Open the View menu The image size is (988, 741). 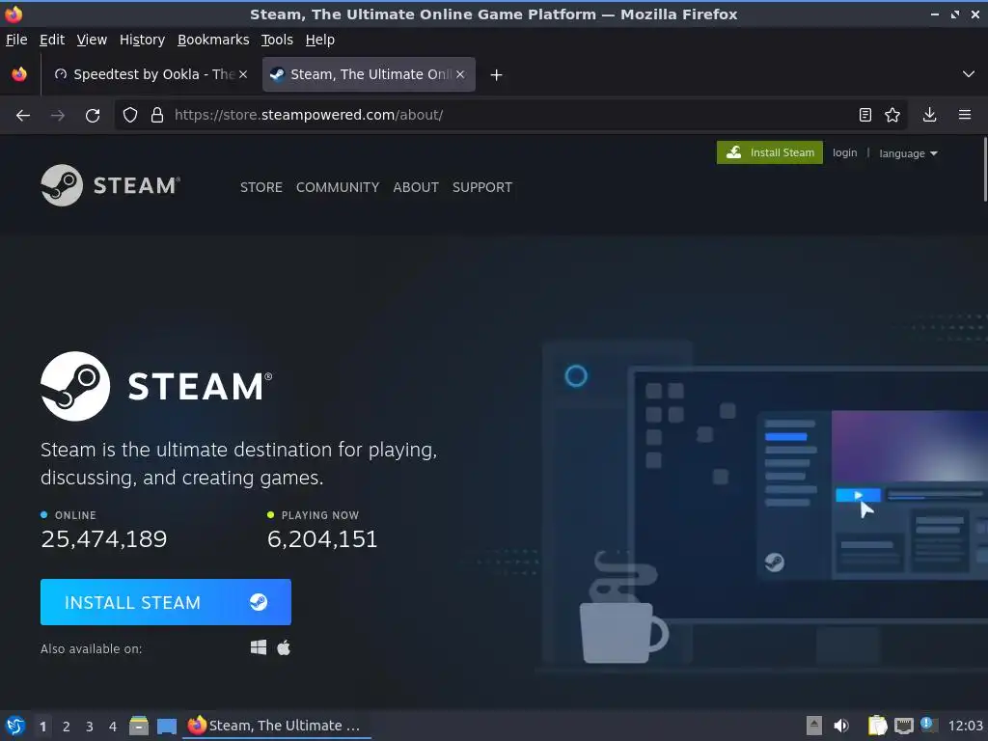[92, 40]
